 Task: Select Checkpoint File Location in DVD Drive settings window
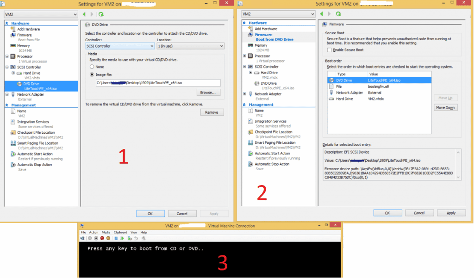(x=36, y=133)
